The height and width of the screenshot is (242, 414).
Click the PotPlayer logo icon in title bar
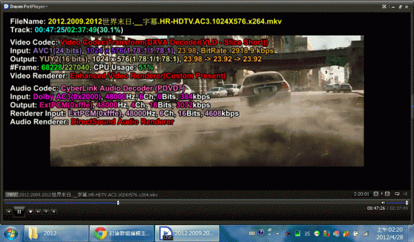pyautogui.click(x=6, y=6)
